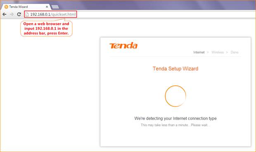Image resolution: width=256 pixels, height=152 pixels.
Task: Click the arrow between Internet and Wireless
Action: [208, 52]
